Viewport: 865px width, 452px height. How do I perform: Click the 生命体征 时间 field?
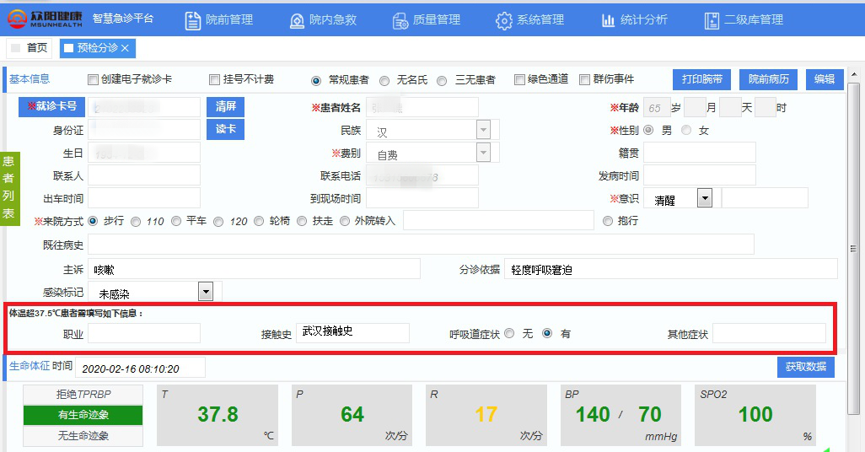(140, 369)
